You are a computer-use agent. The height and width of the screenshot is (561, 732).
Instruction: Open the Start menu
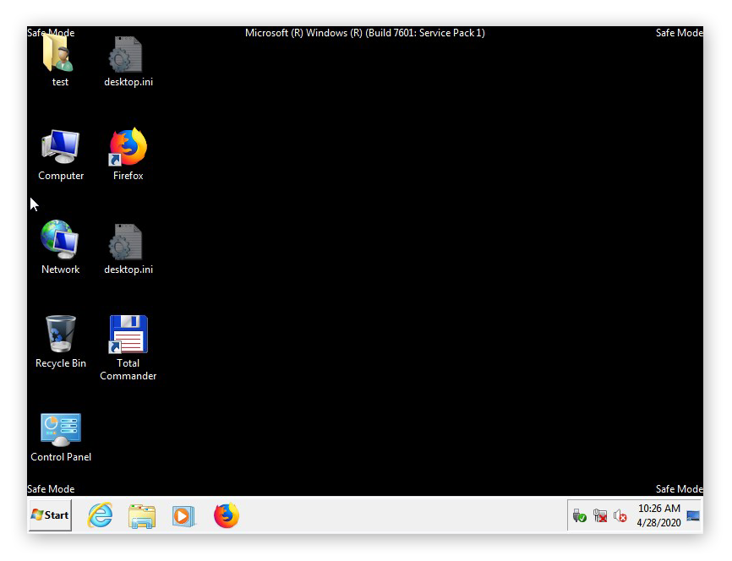tap(49, 515)
